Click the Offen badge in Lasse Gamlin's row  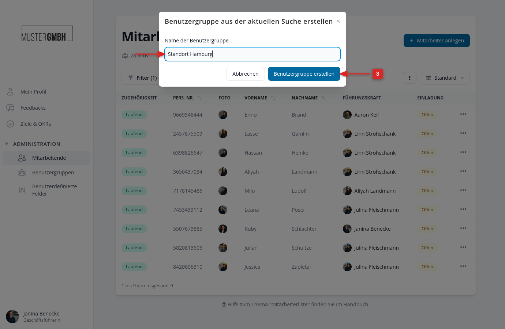pyautogui.click(x=427, y=134)
